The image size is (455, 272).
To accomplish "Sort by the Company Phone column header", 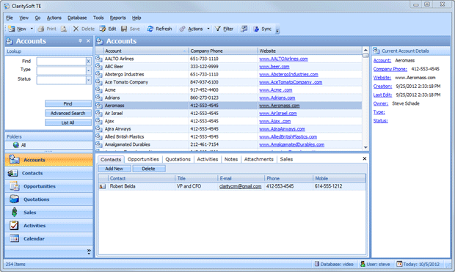I will tap(223, 51).
